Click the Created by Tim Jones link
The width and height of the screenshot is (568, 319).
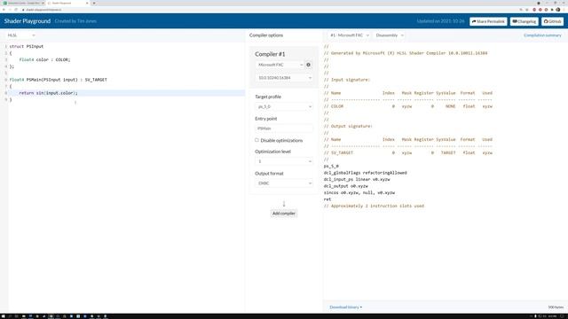(75, 21)
